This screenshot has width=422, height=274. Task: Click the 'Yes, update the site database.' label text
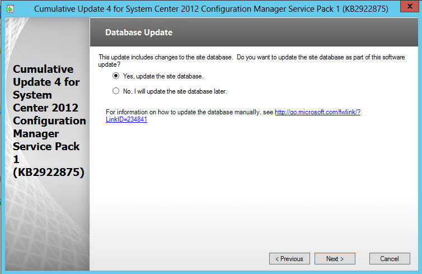163,76
